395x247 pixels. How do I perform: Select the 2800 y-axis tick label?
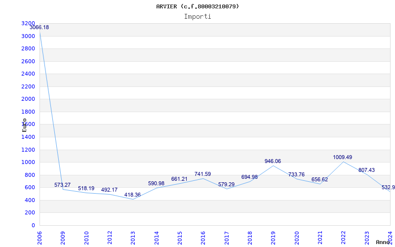pos(28,48)
